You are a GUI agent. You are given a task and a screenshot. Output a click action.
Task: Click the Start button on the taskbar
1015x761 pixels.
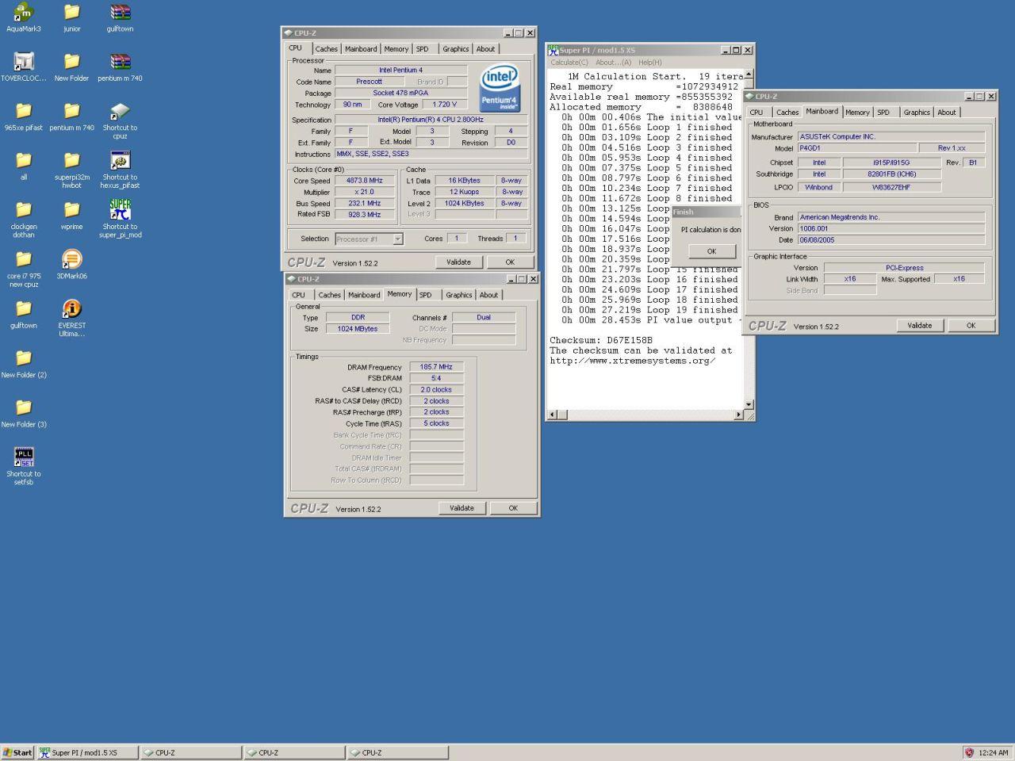(x=17, y=752)
